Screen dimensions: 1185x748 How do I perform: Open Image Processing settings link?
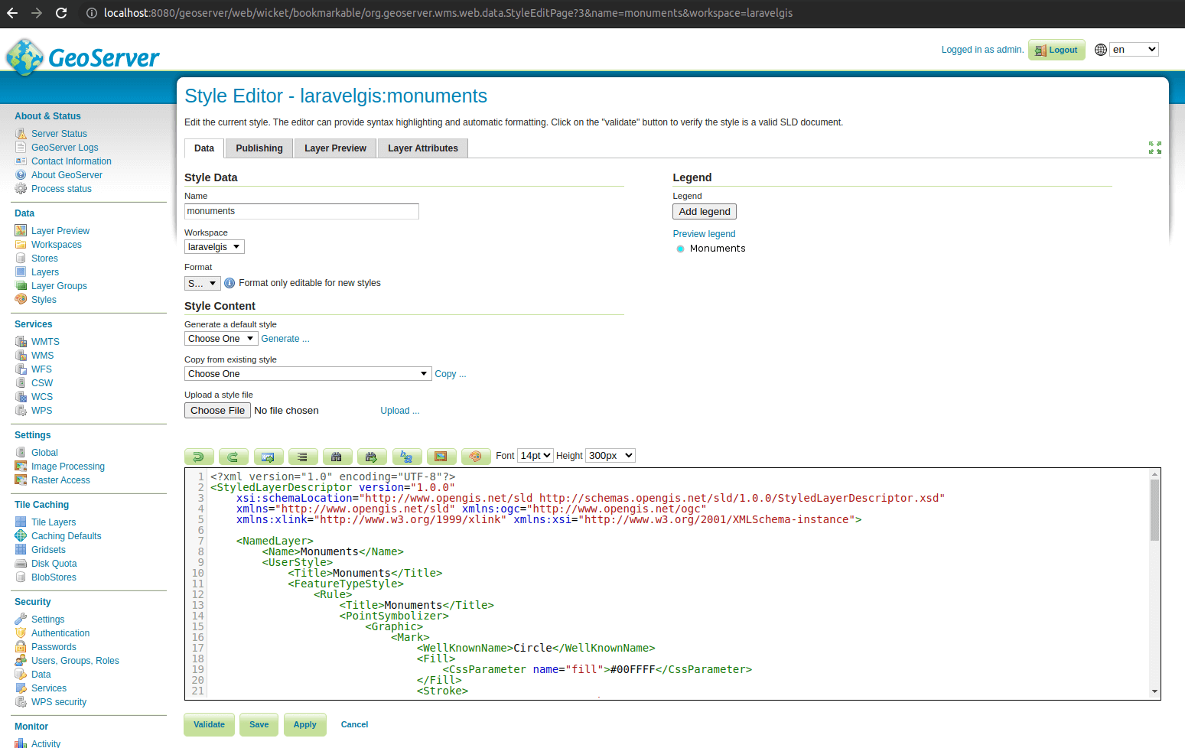[68, 467]
